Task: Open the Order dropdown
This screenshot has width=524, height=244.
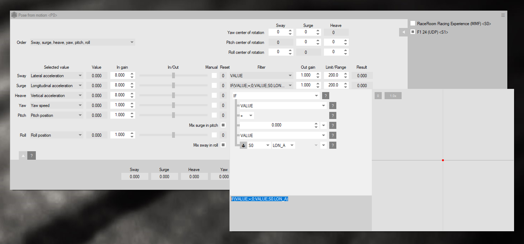Action: point(83,42)
